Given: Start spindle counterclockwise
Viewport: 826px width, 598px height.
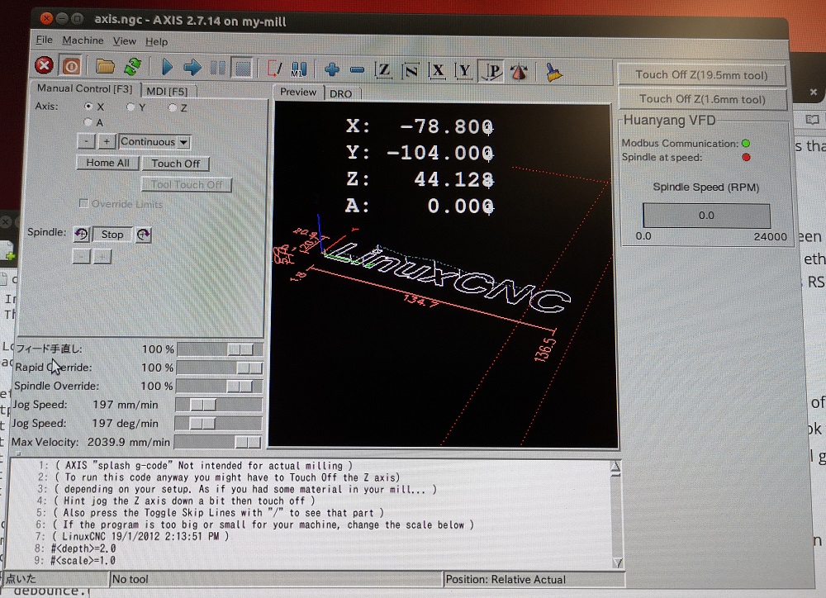Looking at the screenshot, I should pos(82,234).
